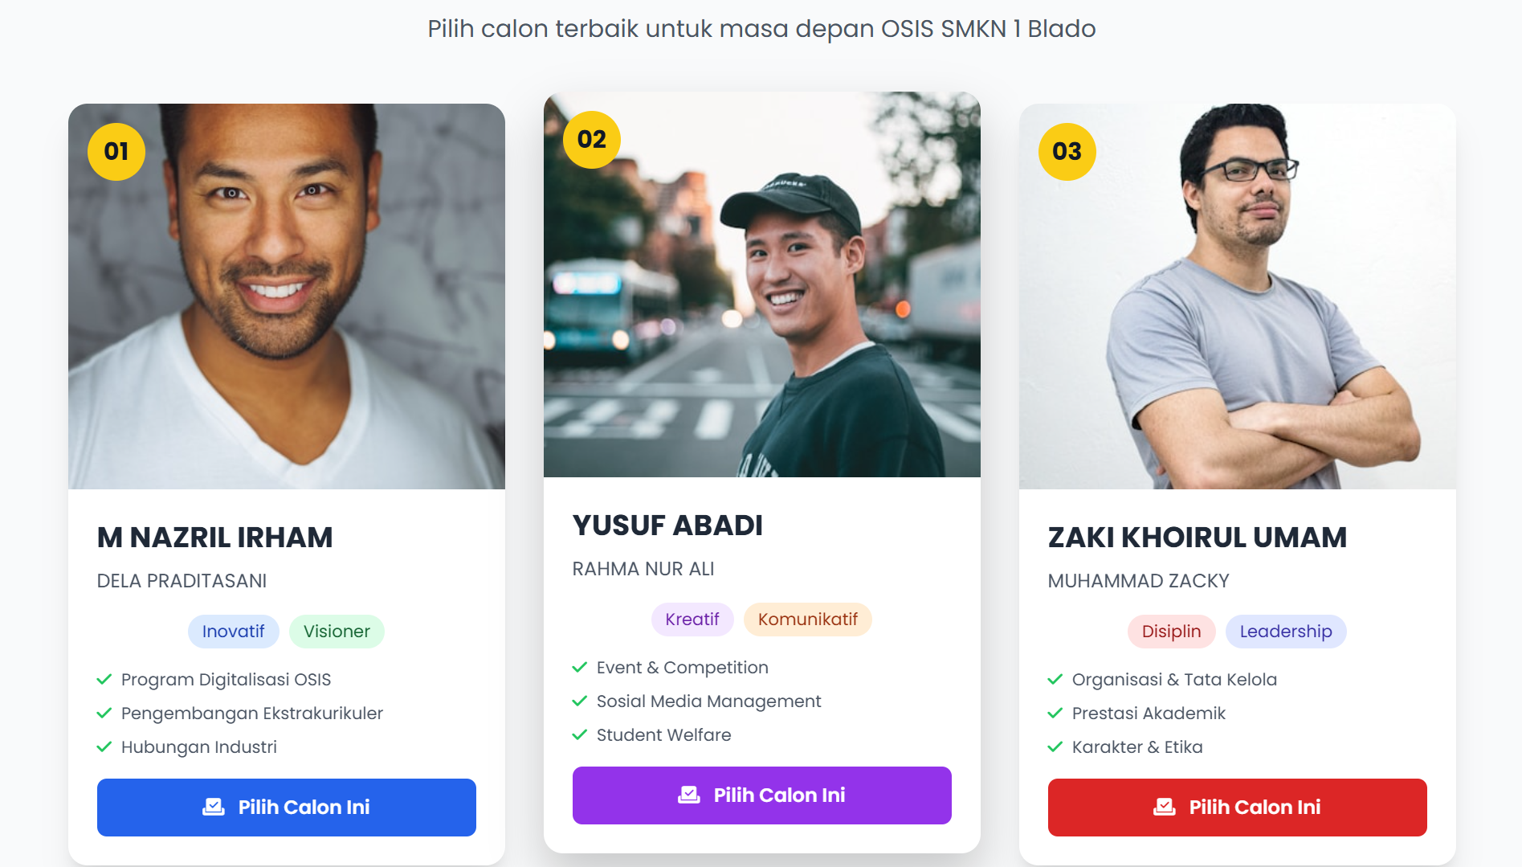Click checkmark beside Organisasi & Tata Kelola
1522x867 pixels.
pos(1055,680)
